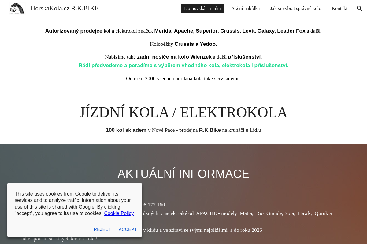Click the bike wheel emblem in header
The image size is (367, 244).
pyautogui.click(x=17, y=8)
